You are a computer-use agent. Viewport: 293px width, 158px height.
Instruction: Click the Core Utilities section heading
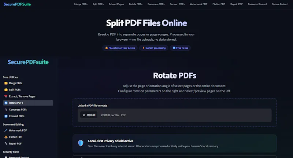10,77
